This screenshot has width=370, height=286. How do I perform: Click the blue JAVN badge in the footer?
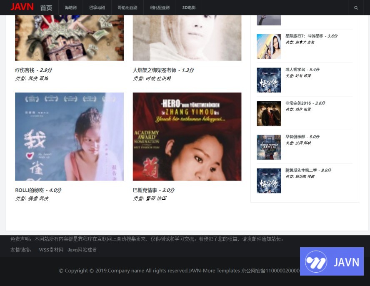[332, 261]
